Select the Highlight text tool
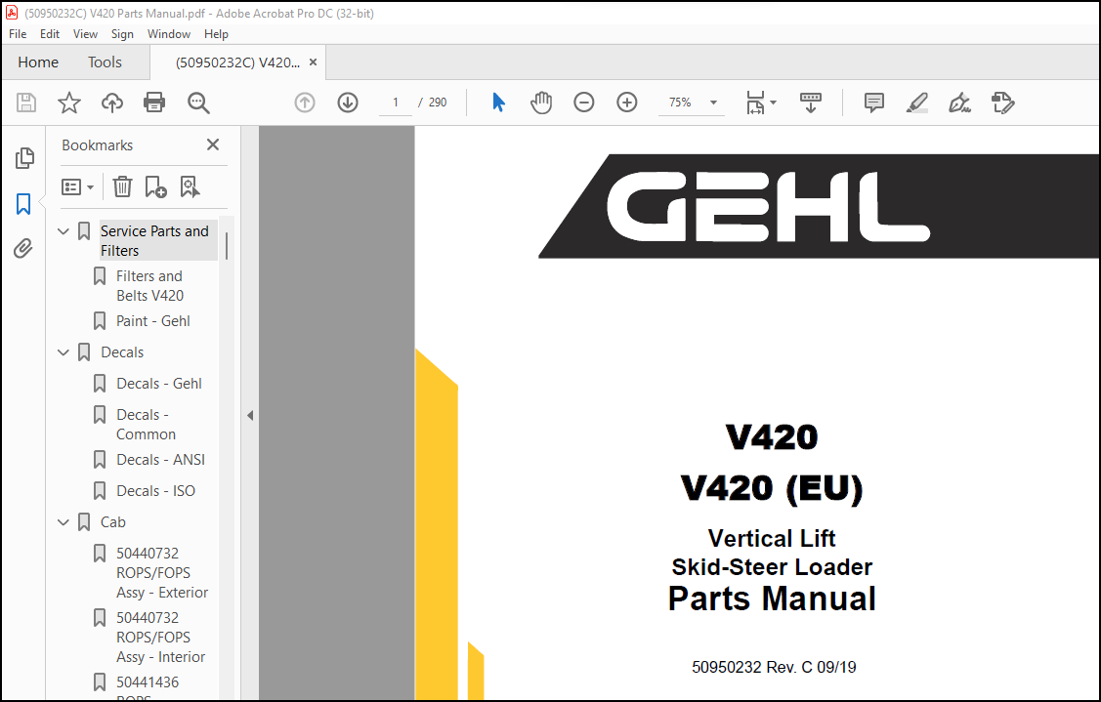Screen dimensions: 1101x702 click(x=917, y=103)
